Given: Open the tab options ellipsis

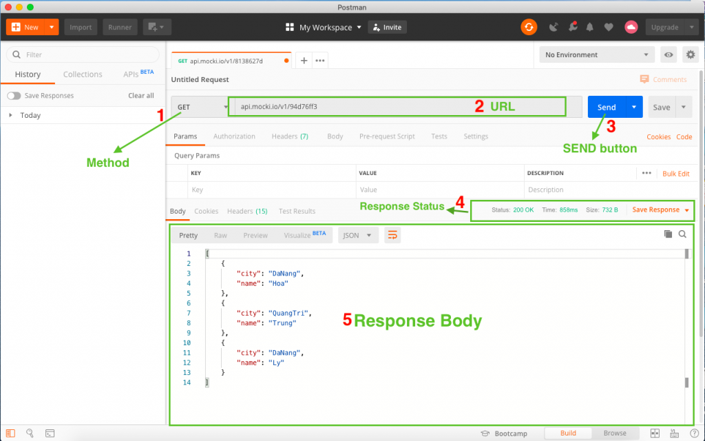Looking at the screenshot, I should tap(319, 61).
